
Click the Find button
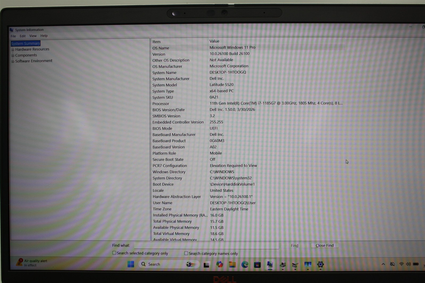[x=294, y=245]
